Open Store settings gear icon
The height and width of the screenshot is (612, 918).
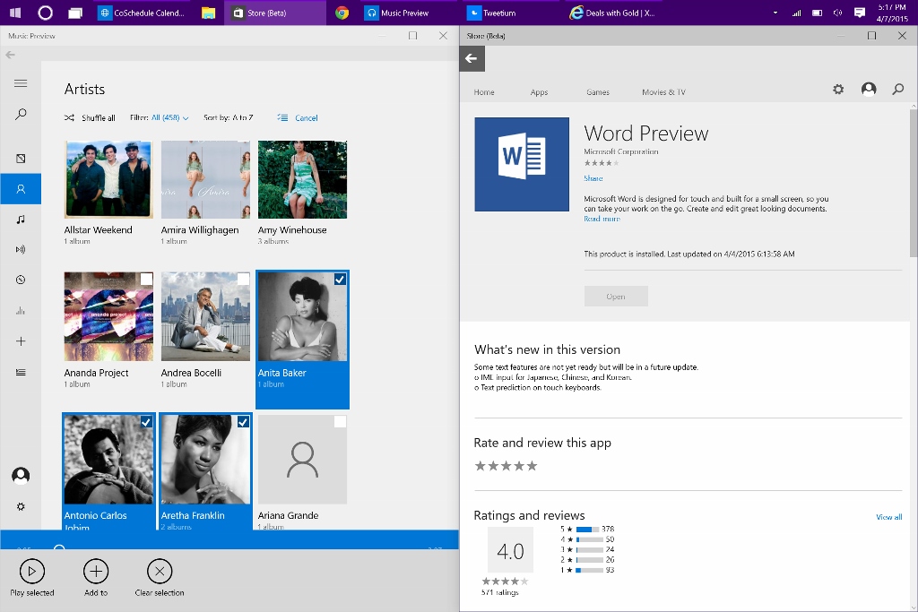tap(838, 90)
